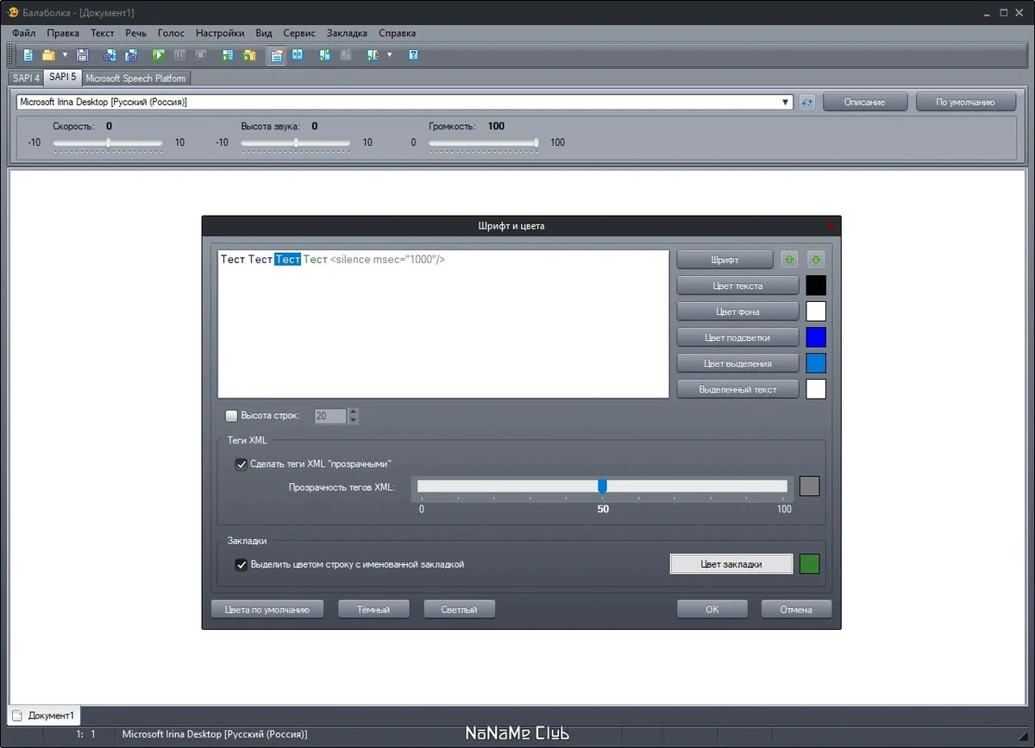Click the Тёмный theme button
1035x748 pixels.
[x=373, y=609]
